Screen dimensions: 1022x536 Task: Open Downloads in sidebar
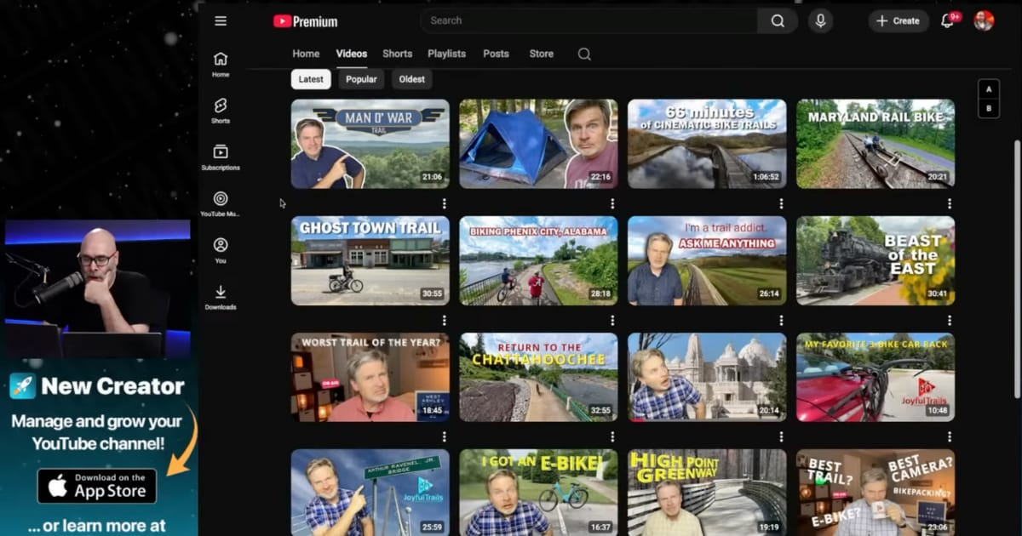click(x=221, y=297)
